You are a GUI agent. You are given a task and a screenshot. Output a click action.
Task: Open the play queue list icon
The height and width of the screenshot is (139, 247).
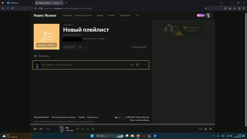(47, 129)
